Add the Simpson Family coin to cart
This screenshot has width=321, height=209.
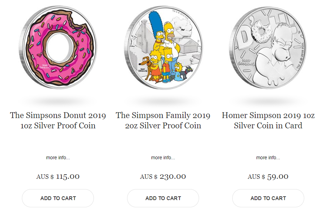pos(163,198)
